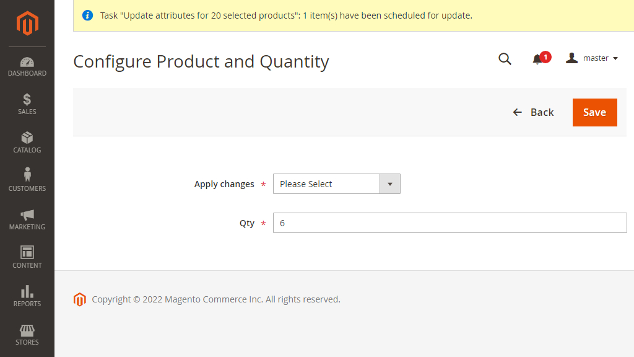634x357 pixels.
Task: Expand the Apply changes dropdown
Action: tap(336, 183)
